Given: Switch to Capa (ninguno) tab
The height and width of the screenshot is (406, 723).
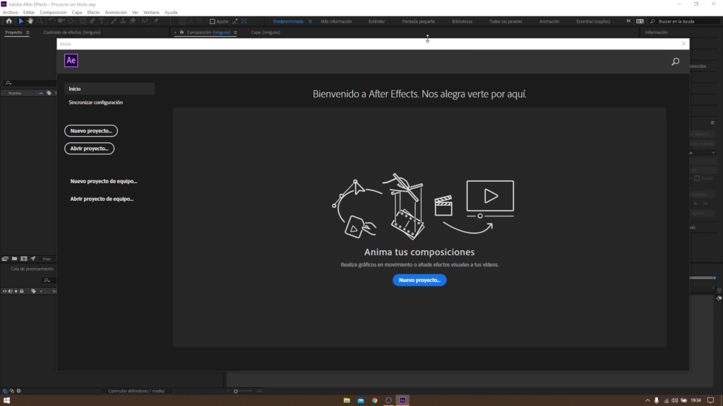Looking at the screenshot, I should click(x=265, y=32).
